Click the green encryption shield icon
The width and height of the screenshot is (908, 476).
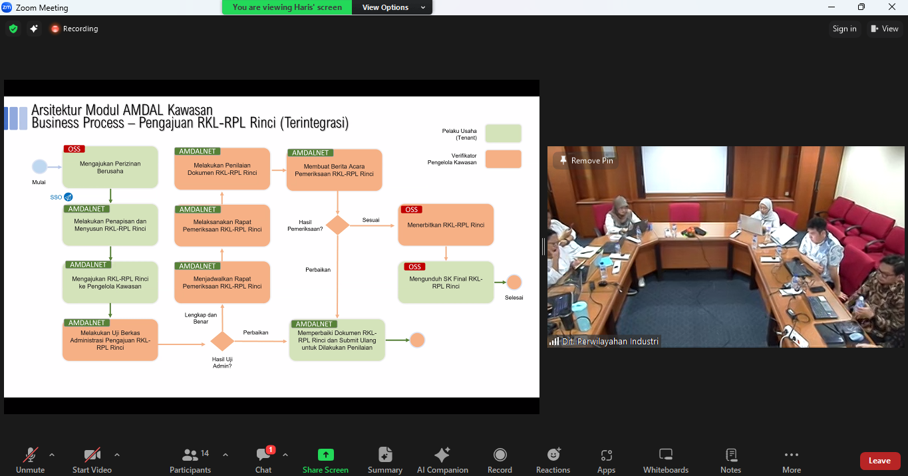[13, 29]
